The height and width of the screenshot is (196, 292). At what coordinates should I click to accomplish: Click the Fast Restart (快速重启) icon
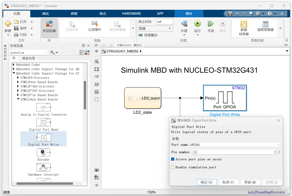[x=140, y=35]
